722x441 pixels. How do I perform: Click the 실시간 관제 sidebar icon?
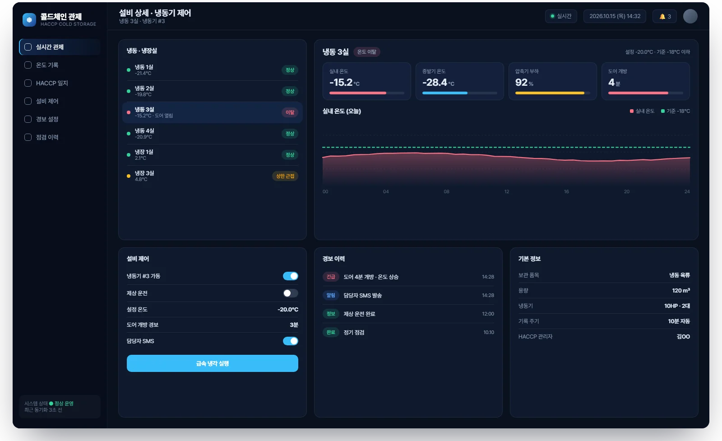[x=28, y=47]
